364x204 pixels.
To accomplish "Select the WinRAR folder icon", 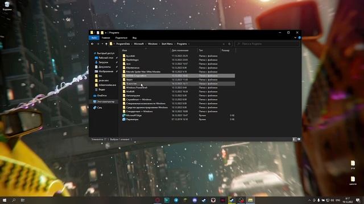I will [124, 92].
